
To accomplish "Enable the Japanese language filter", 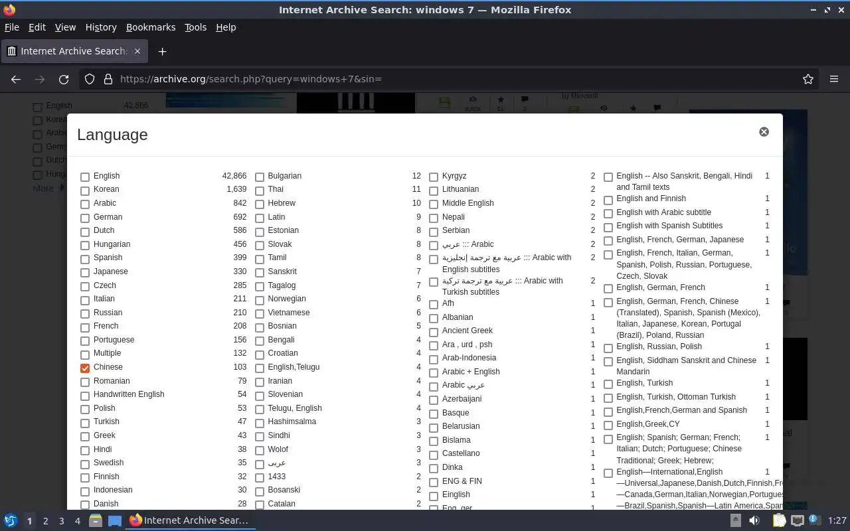I will [85, 273].
